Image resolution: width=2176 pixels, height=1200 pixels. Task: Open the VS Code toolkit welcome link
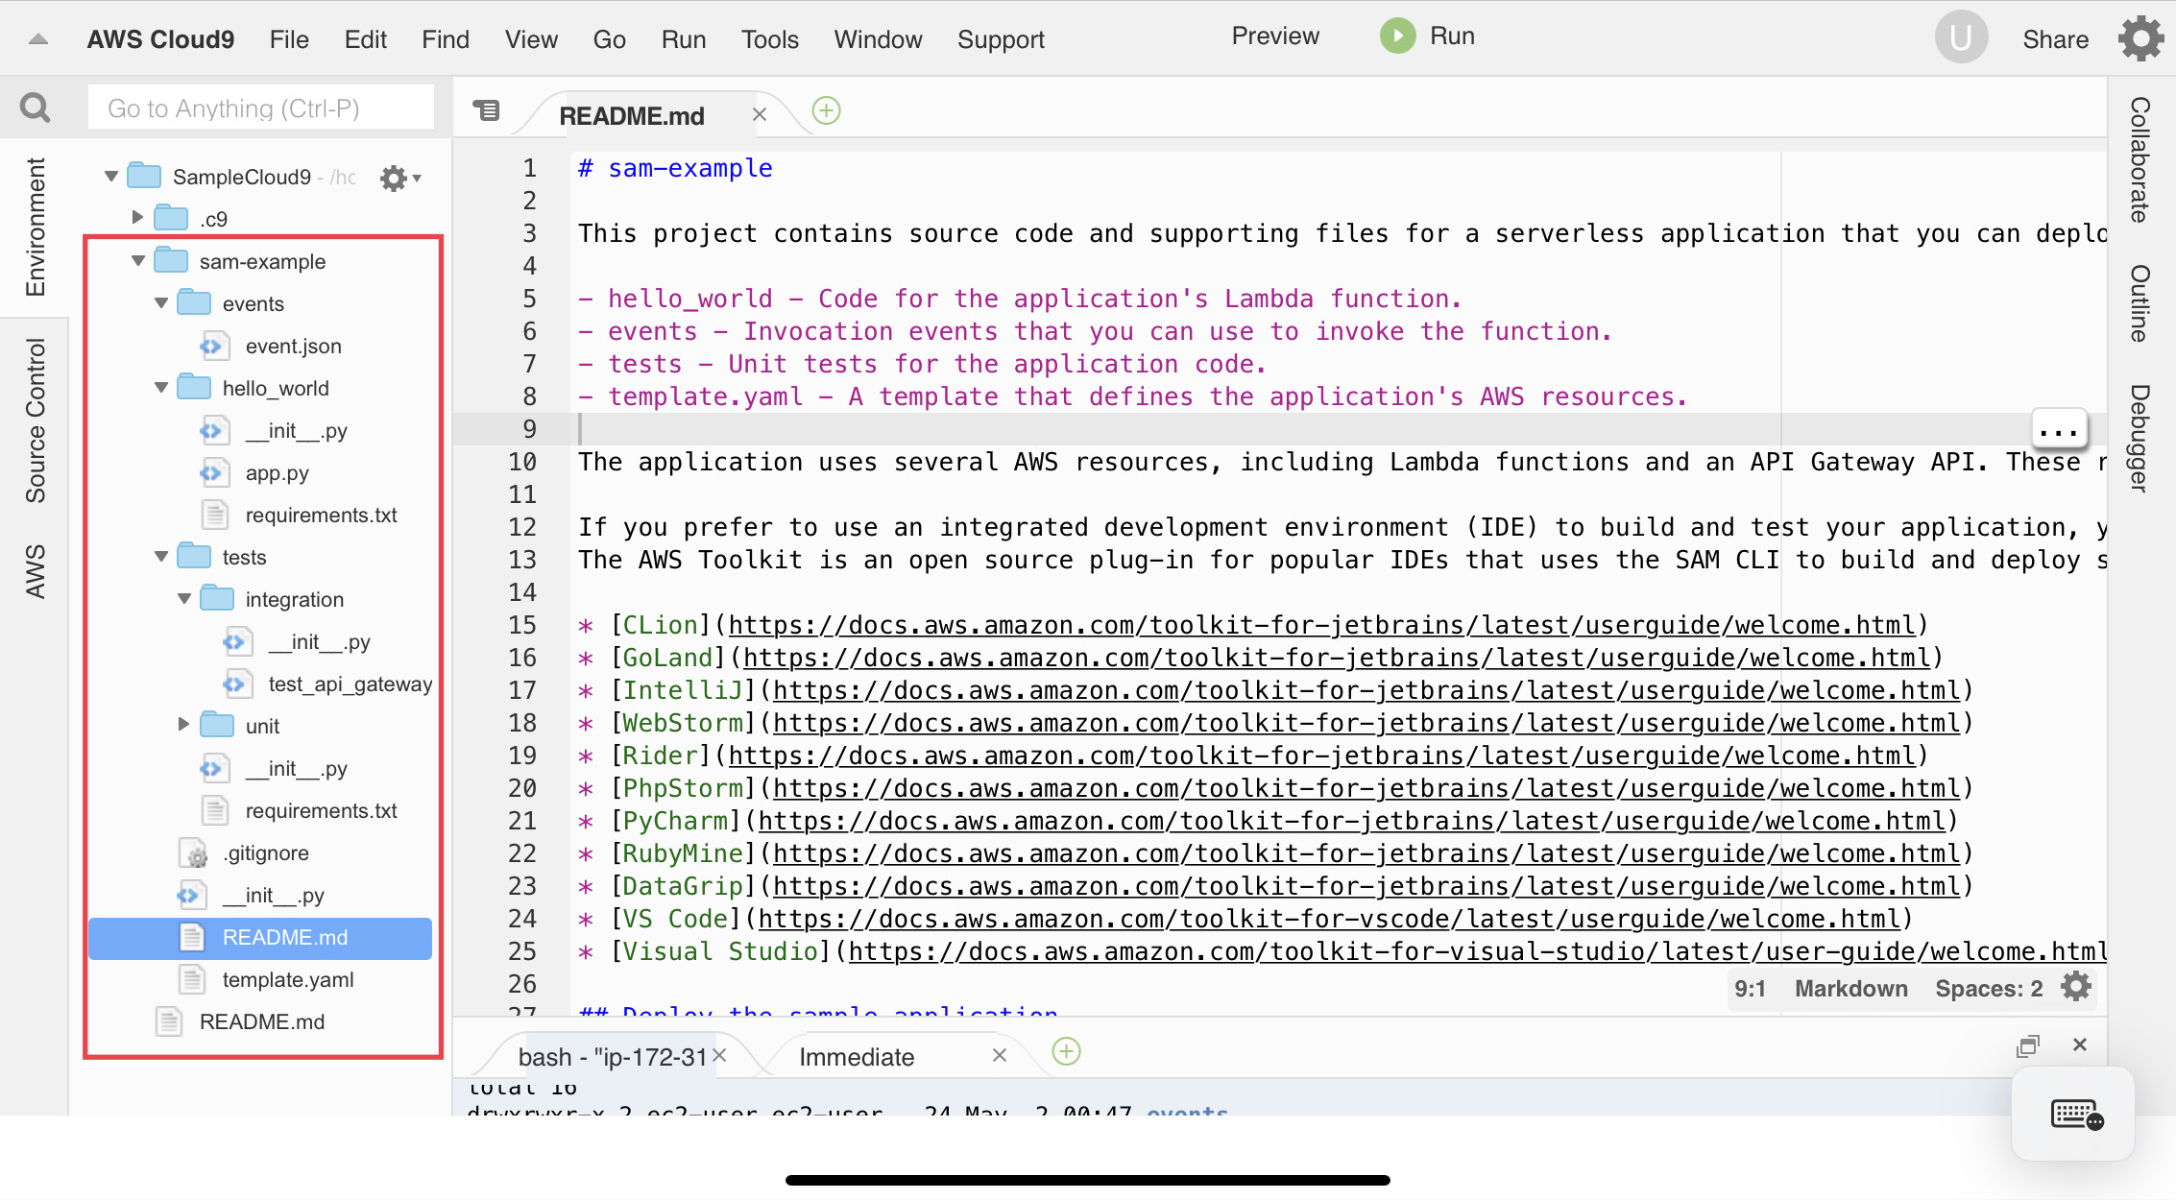(x=1325, y=919)
